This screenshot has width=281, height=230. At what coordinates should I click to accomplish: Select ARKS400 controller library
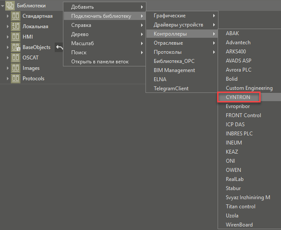pos(249,52)
